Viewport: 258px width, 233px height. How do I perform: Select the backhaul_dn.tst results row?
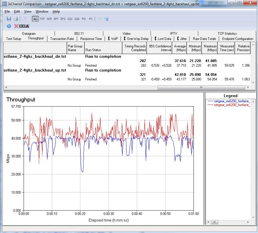(x=127, y=57)
